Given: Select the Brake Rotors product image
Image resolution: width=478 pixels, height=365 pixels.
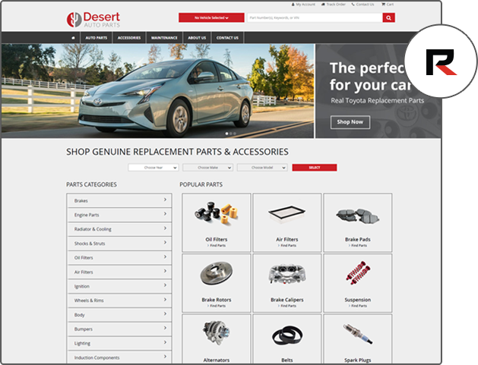Looking at the screenshot, I should click(x=216, y=274).
